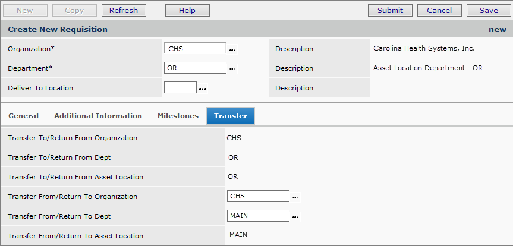The height and width of the screenshot is (246, 513).
Task: Submit the requisition
Action: tap(390, 10)
